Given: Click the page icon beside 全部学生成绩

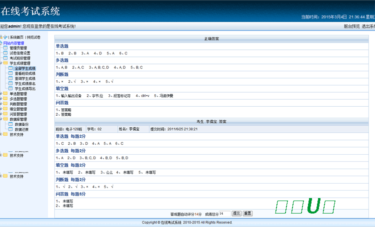Looking at the screenshot, I should 10,68.
